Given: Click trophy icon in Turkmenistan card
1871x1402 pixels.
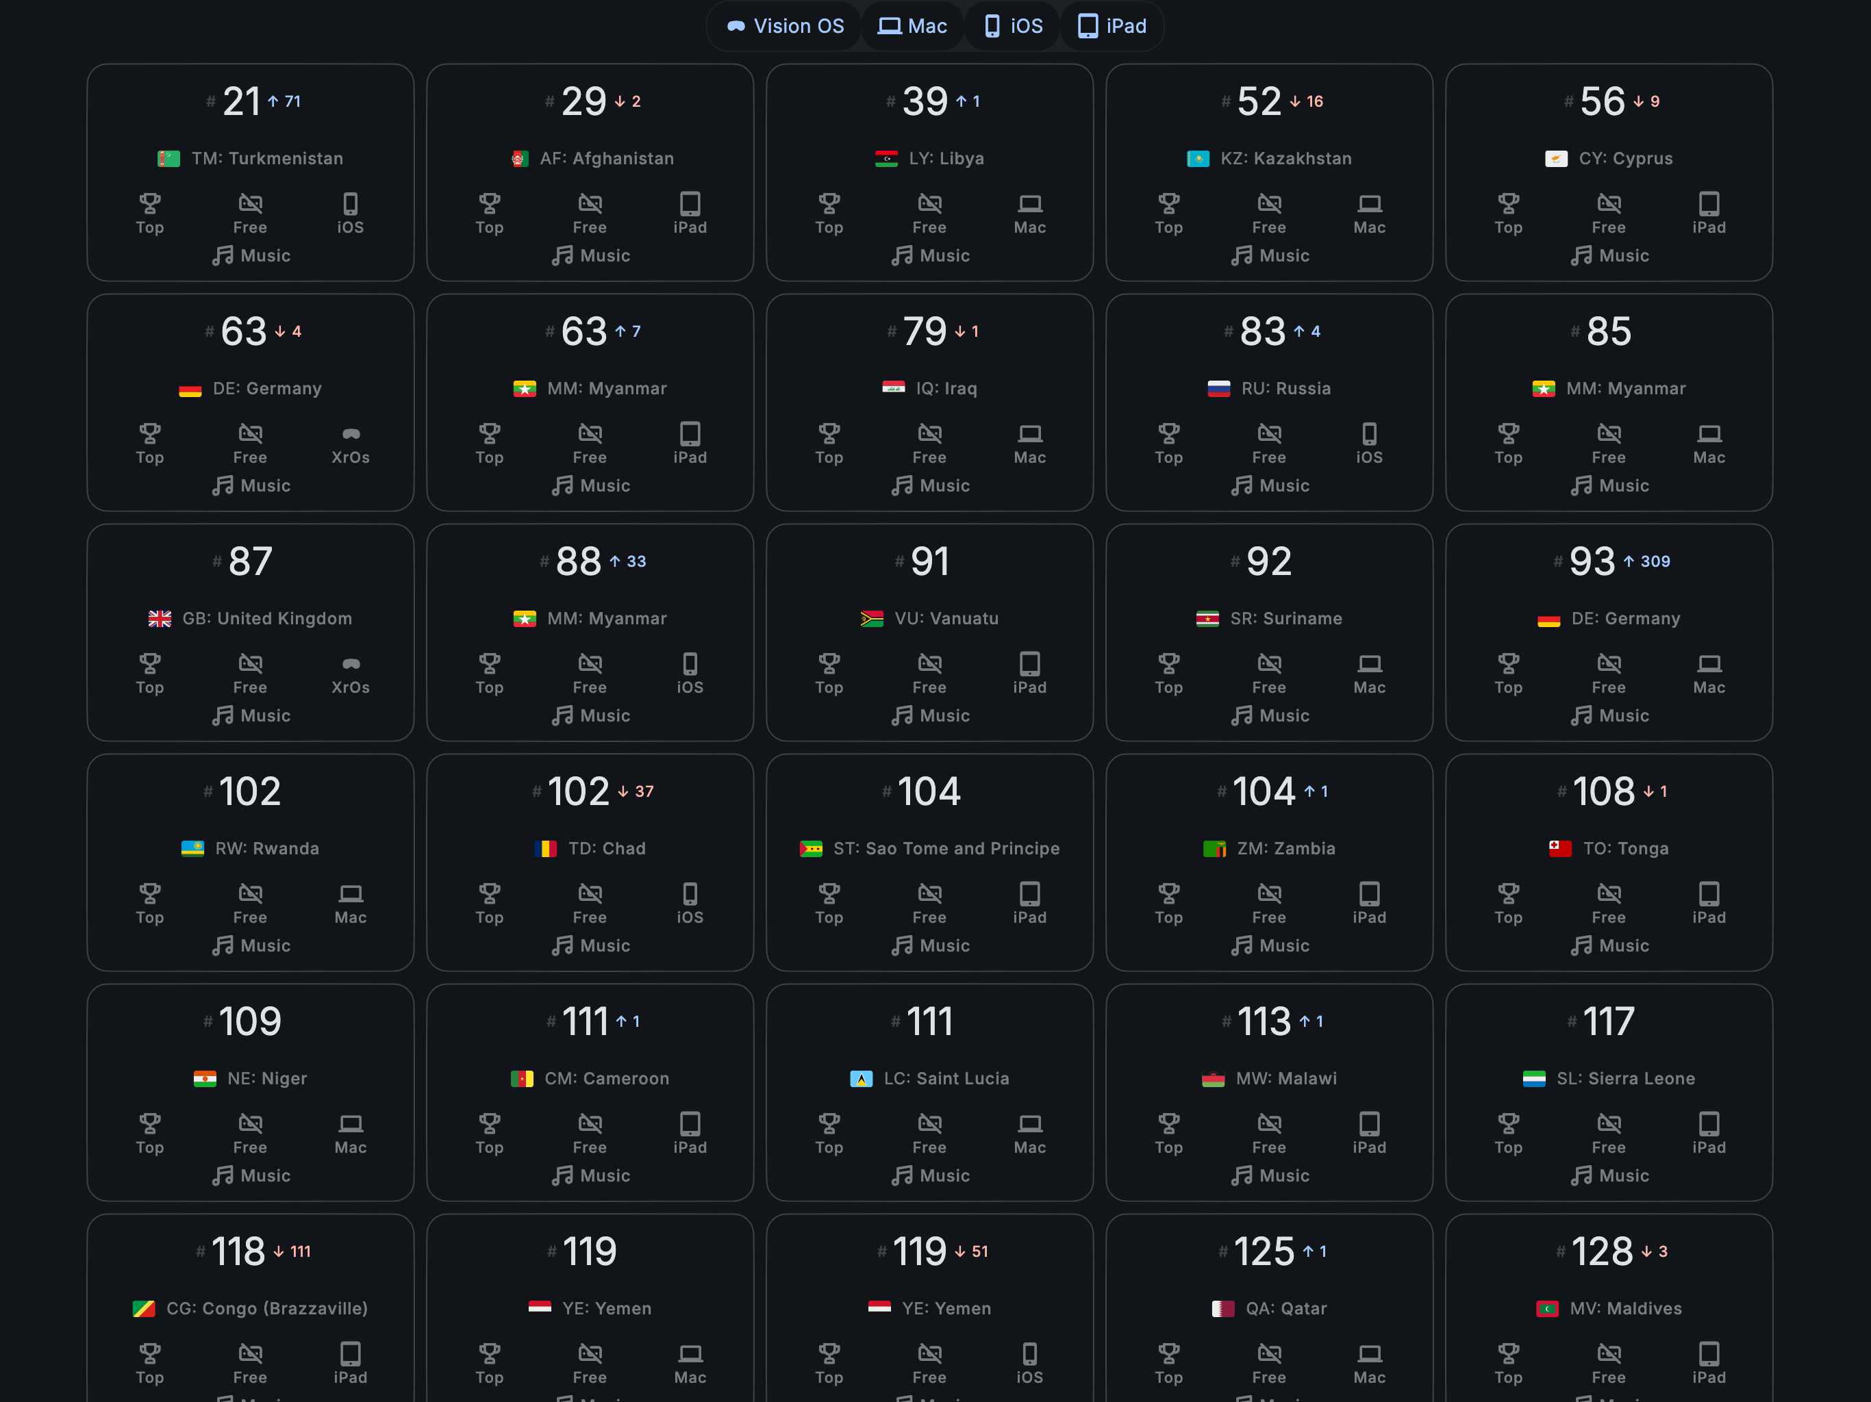Looking at the screenshot, I should 150,204.
